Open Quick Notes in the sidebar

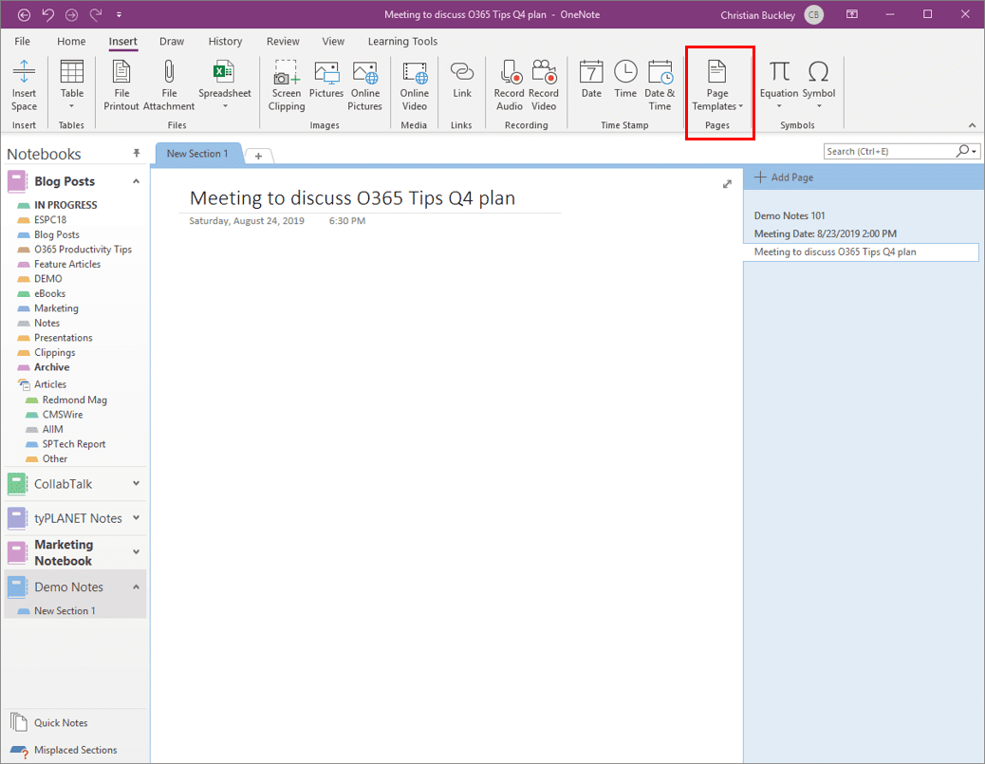click(61, 722)
